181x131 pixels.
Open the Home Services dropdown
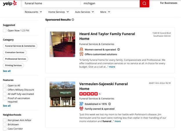pos(59,12)
